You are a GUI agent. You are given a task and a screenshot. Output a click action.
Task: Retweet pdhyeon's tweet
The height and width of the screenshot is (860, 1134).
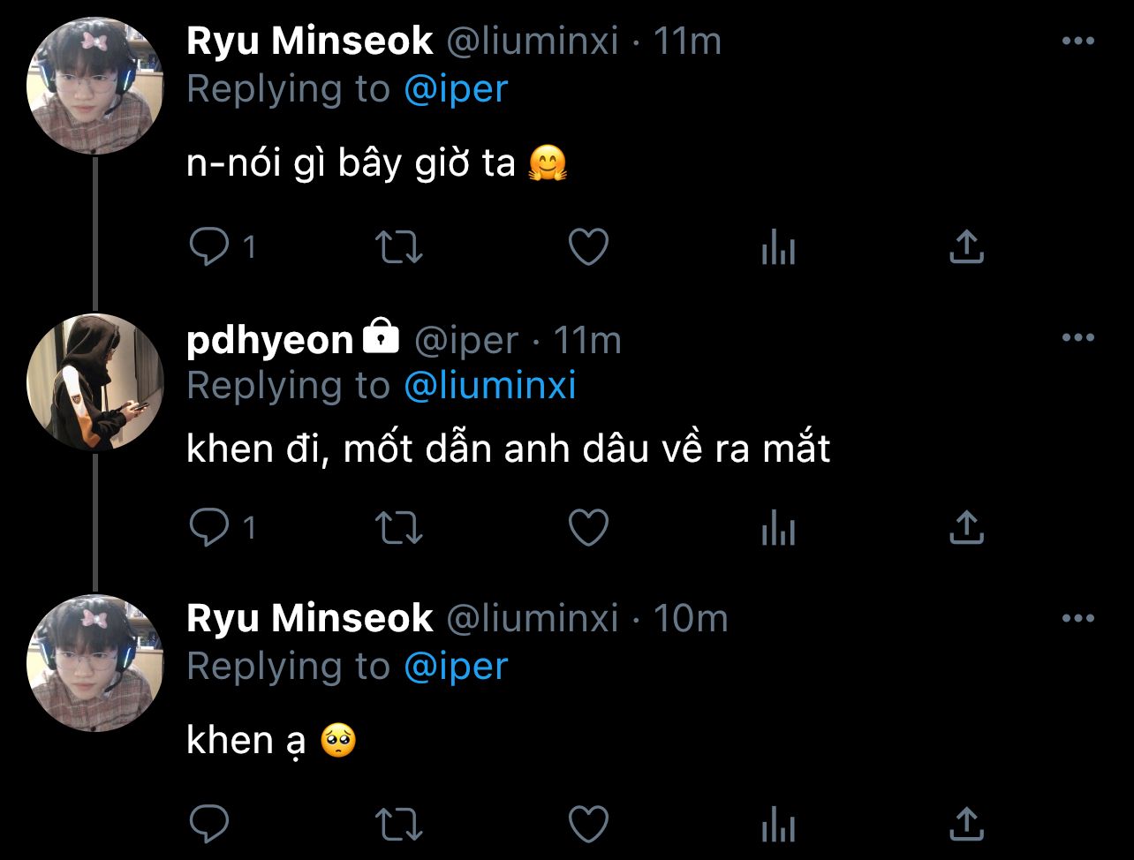(x=399, y=528)
